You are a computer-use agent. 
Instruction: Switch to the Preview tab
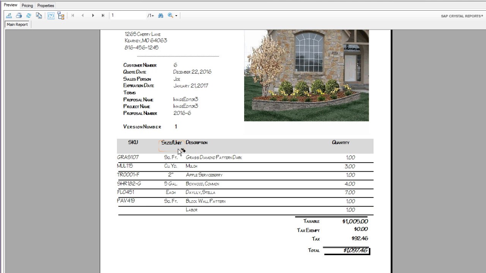(x=11, y=5)
